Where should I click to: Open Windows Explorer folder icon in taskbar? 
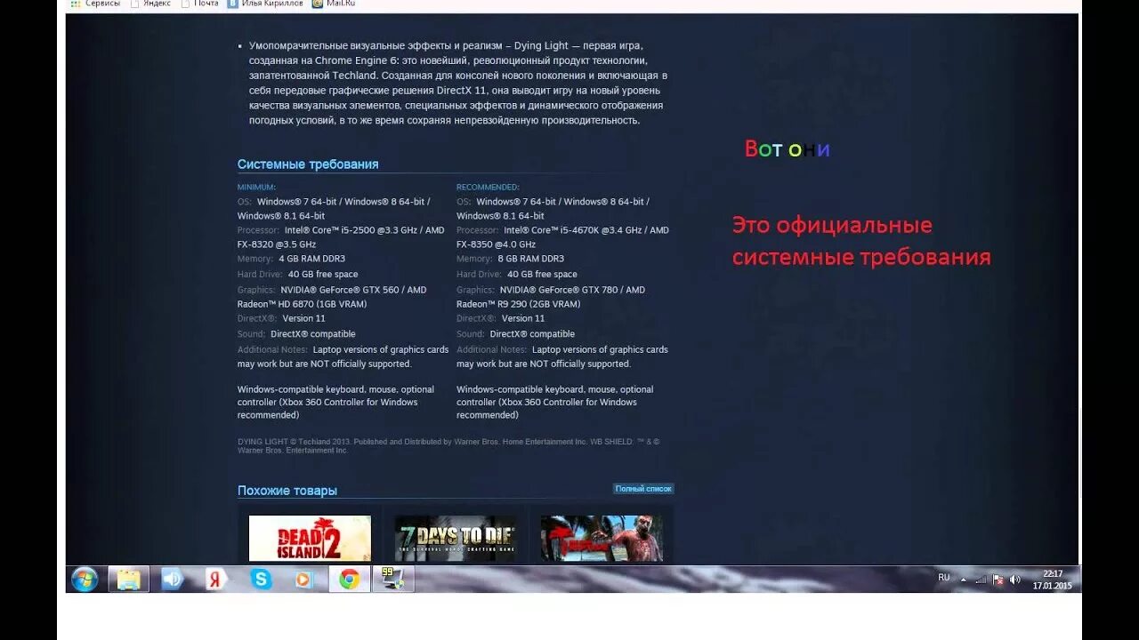(x=129, y=580)
